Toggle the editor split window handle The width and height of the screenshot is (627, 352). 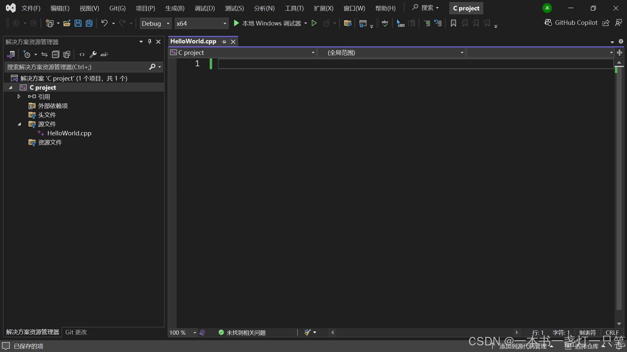[x=619, y=53]
